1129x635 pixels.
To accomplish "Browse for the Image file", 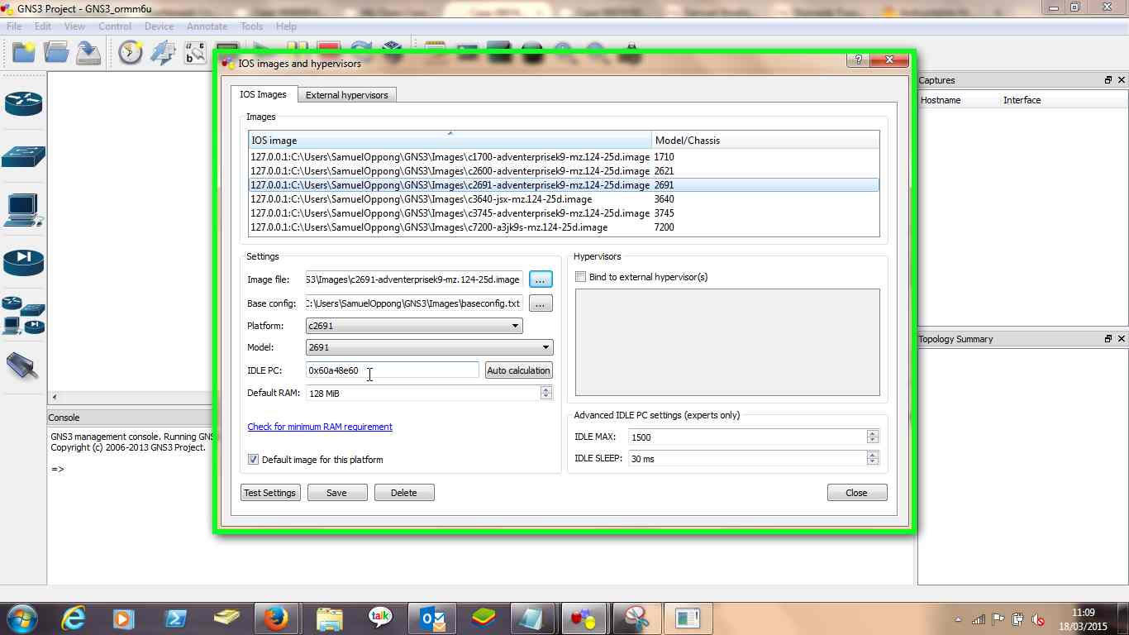I will tap(541, 279).
